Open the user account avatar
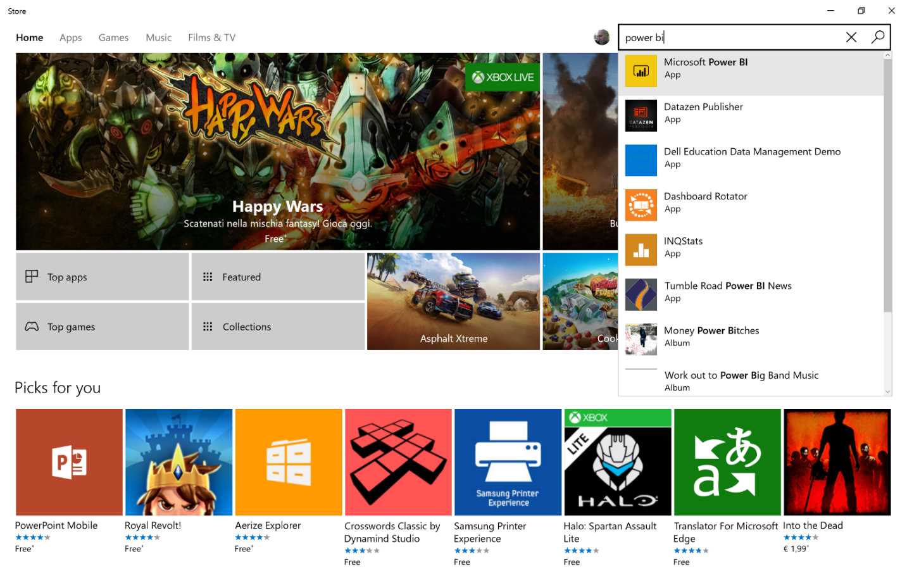The width and height of the screenshot is (907, 578). (599, 37)
